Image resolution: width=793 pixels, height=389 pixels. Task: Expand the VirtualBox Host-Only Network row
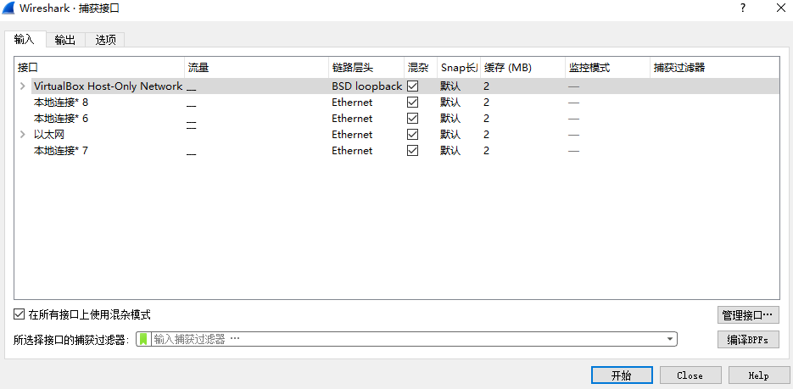pyautogui.click(x=22, y=86)
